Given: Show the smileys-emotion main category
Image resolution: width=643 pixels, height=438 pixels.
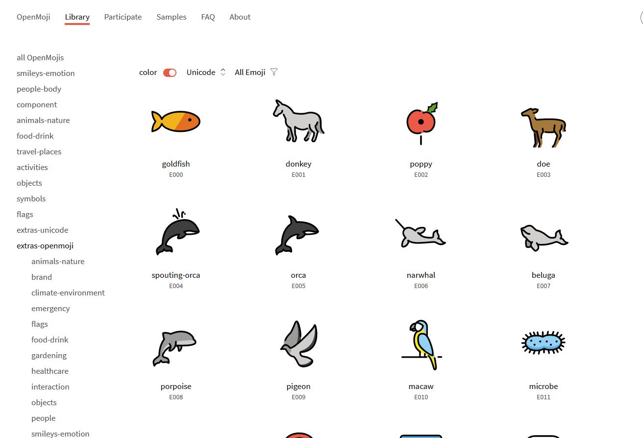Looking at the screenshot, I should pyautogui.click(x=46, y=73).
